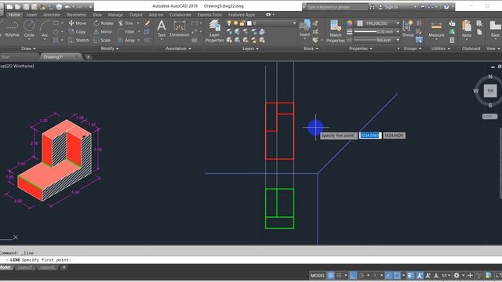
Task: Open the ByLayer linetype dropdown
Action: [398, 40]
